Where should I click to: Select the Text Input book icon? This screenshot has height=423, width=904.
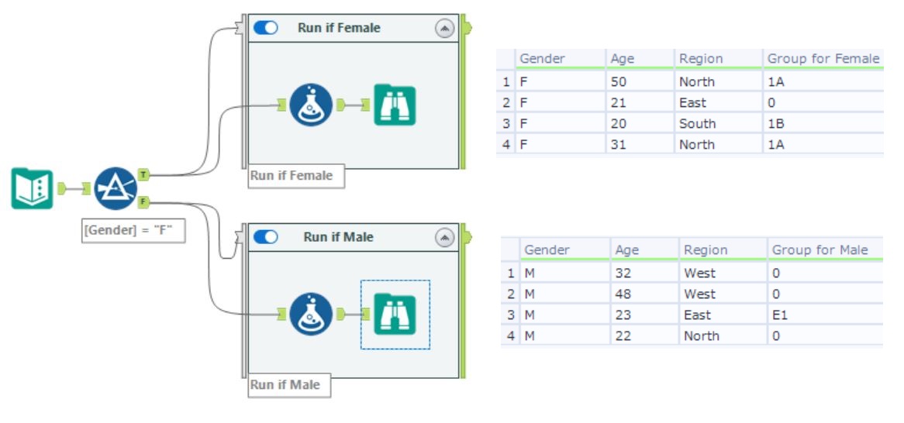33,188
